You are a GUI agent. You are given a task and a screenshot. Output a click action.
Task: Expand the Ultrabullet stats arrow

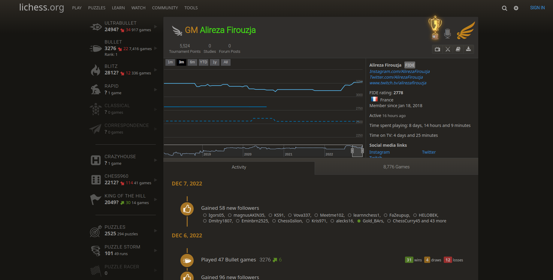tap(156, 27)
